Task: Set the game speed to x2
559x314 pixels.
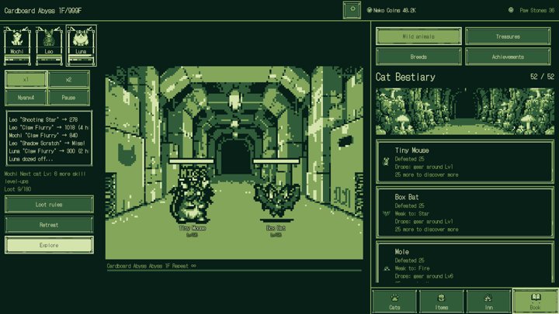Action: click(68, 79)
